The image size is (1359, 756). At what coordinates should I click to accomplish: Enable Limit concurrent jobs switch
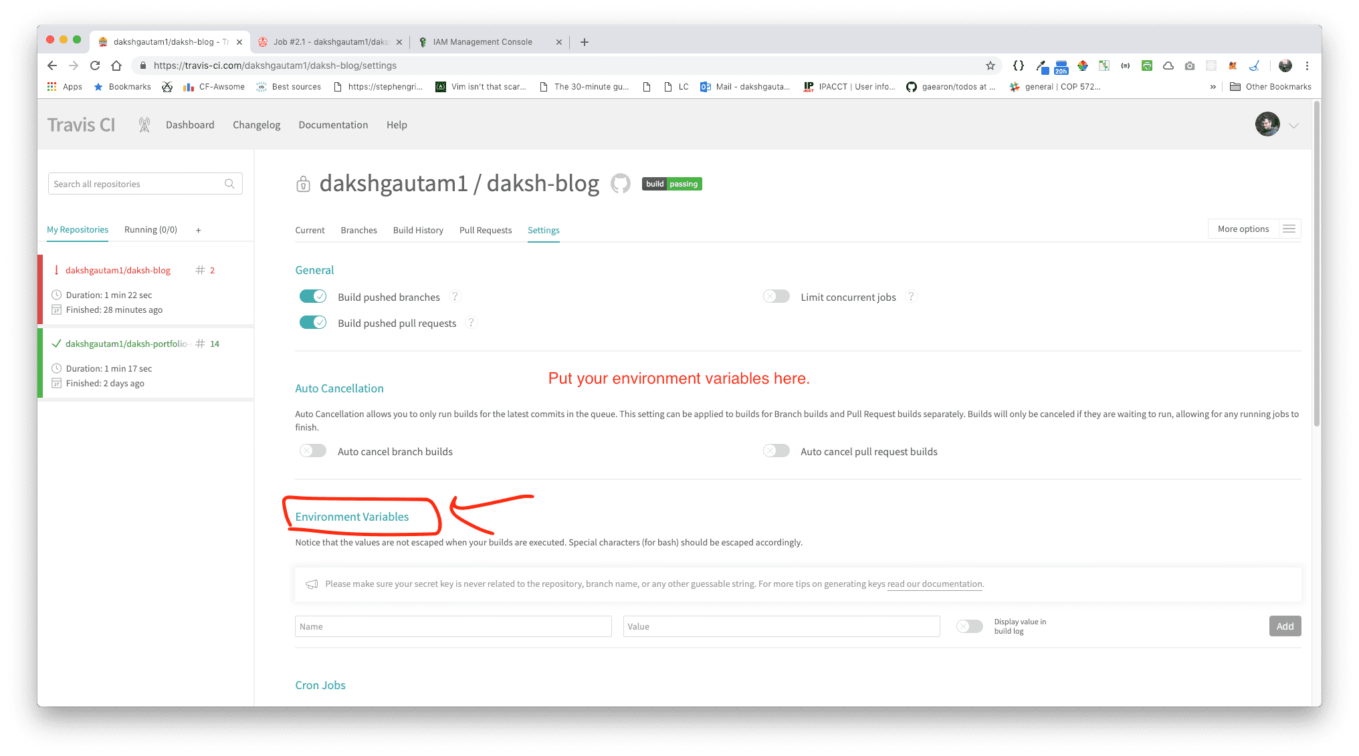[x=776, y=296]
